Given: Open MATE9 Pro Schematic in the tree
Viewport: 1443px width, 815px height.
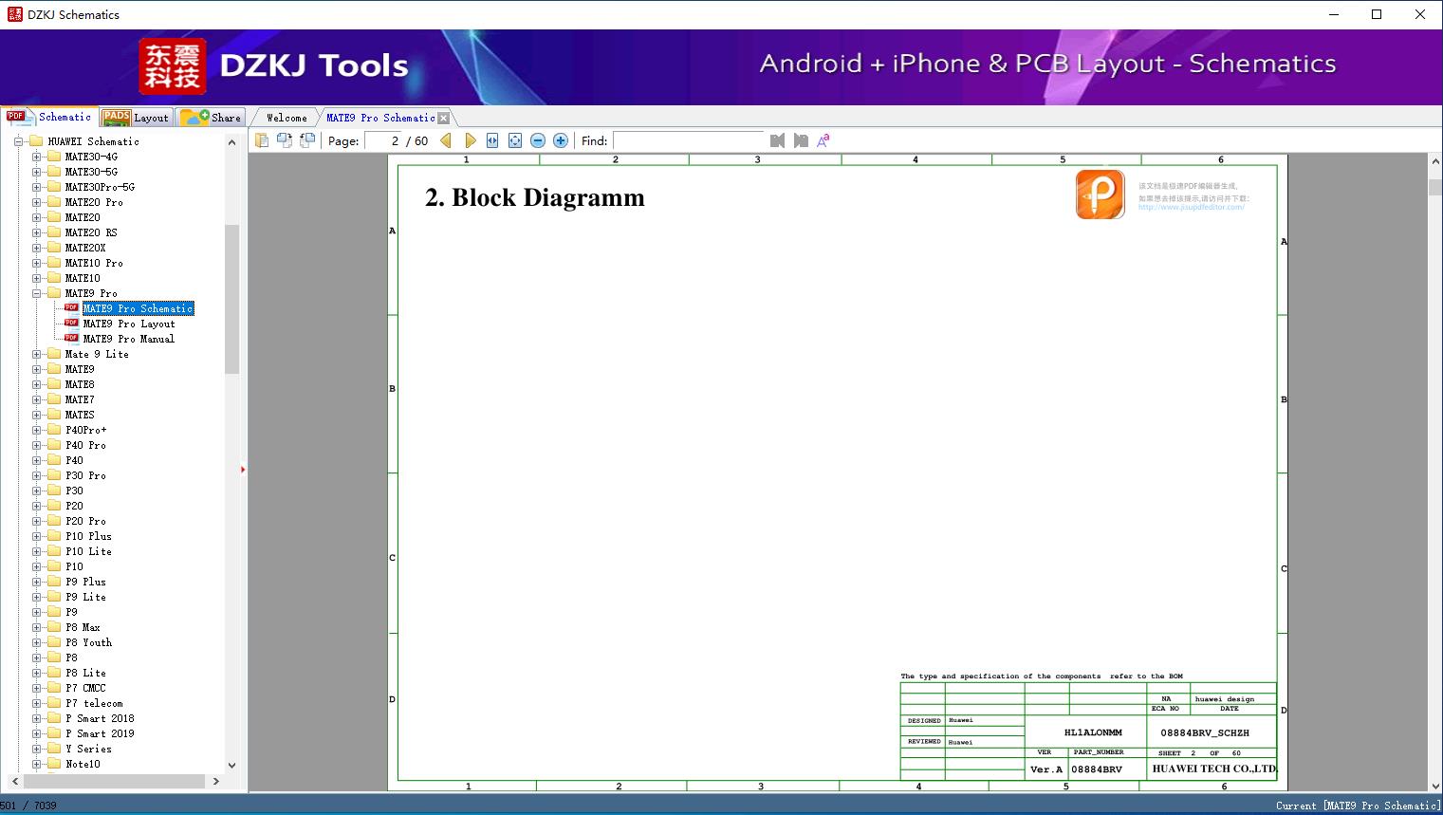Looking at the screenshot, I should (x=139, y=308).
